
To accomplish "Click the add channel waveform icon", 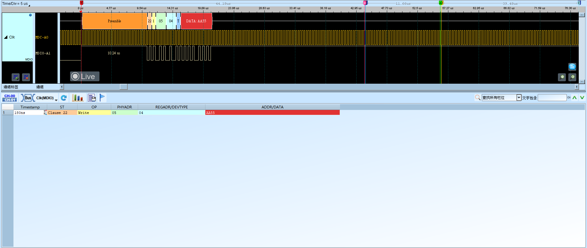I will point(16,77).
